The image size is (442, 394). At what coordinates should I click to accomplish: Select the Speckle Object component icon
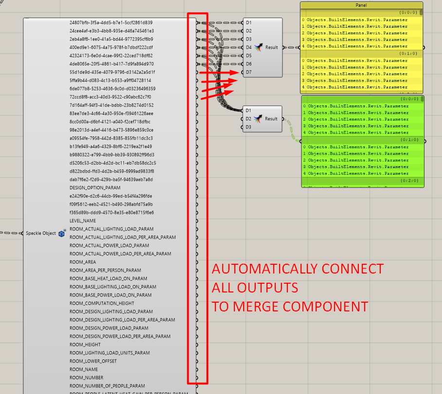[x=61, y=233]
